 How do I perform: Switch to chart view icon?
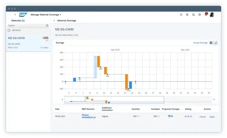click(215, 43)
